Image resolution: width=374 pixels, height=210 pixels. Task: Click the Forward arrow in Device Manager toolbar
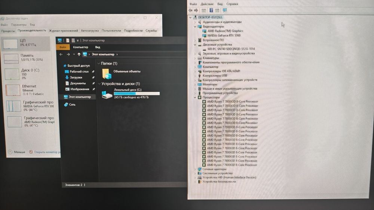196,10
